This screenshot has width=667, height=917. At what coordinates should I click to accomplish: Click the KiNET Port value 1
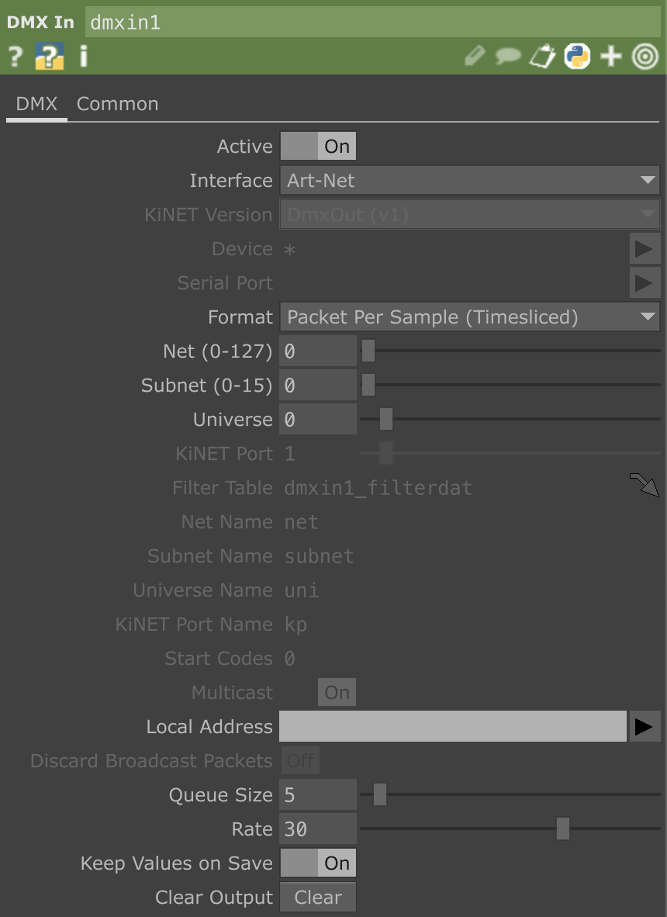289,453
